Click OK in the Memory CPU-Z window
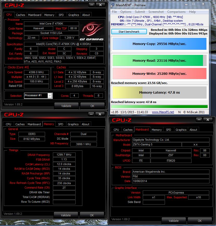The width and height of the screenshot is (216, 226). (x=92, y=215)
